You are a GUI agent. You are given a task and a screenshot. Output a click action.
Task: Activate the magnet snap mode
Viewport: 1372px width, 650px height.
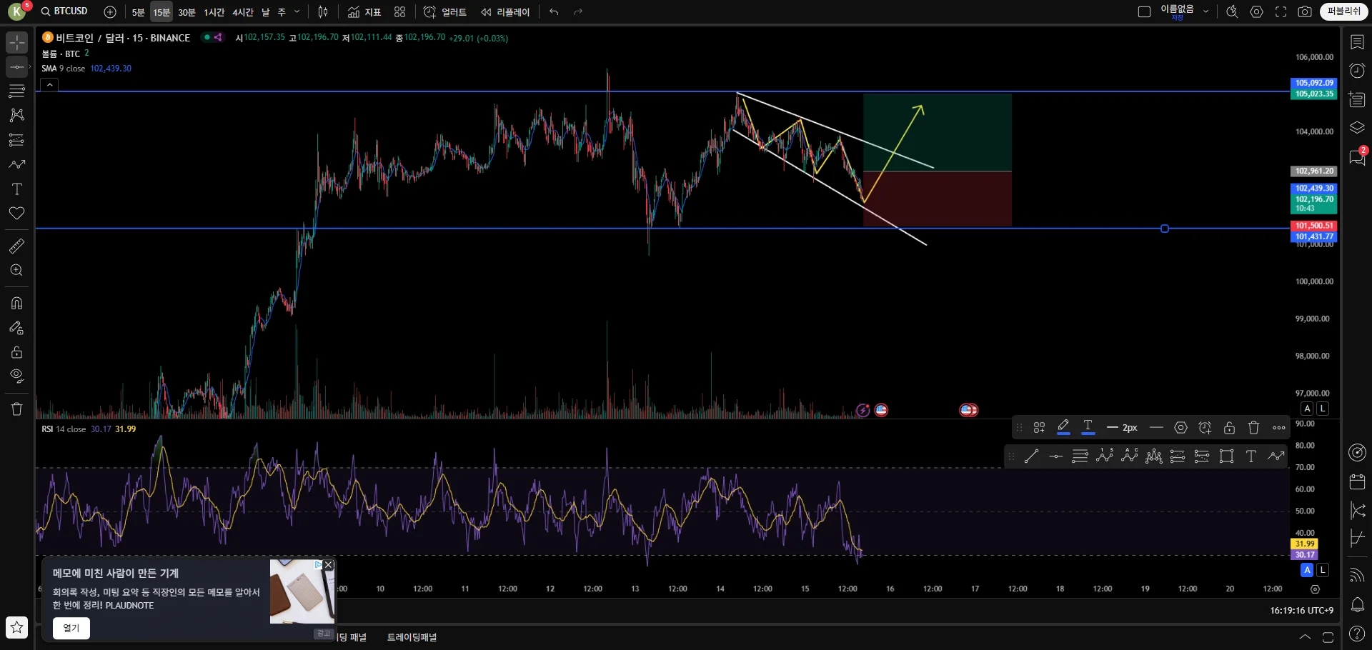click(17, 303)
